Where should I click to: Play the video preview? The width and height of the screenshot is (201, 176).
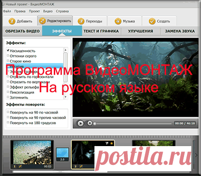pyautogui.click(x=80, y=123)
